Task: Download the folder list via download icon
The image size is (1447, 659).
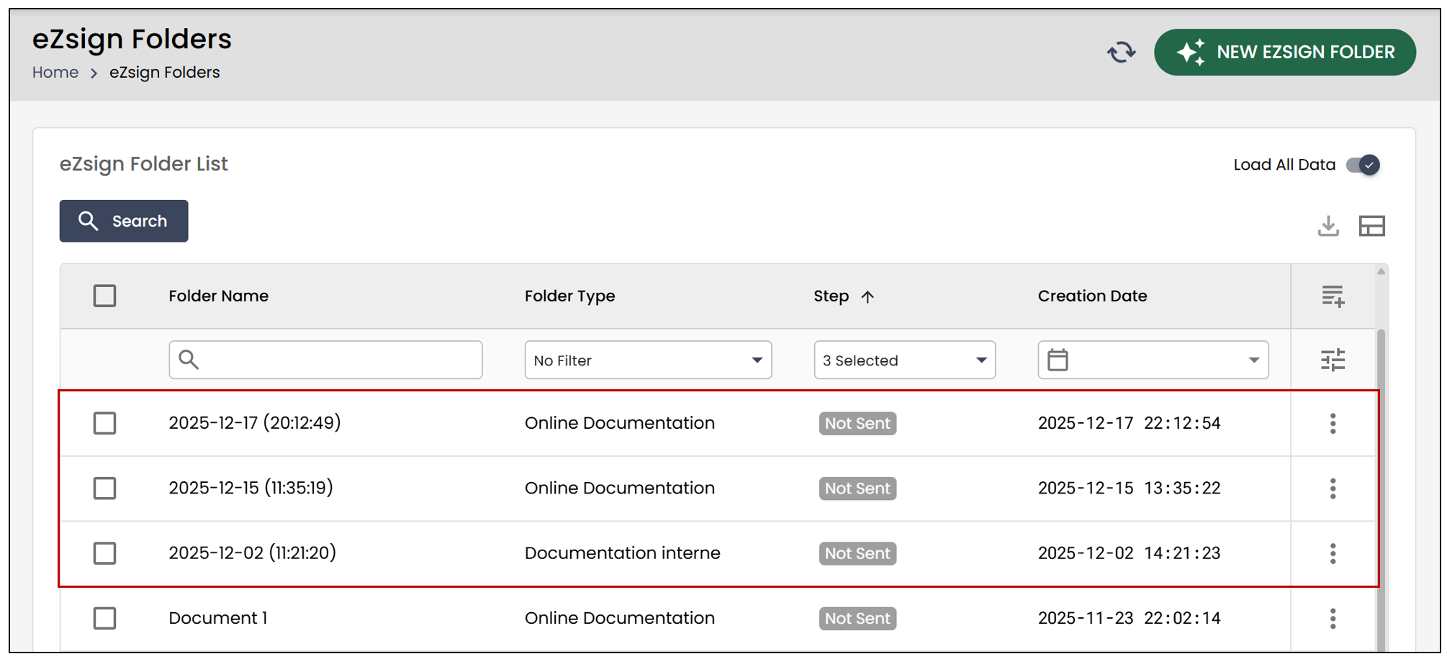Action: [1328, 226]
